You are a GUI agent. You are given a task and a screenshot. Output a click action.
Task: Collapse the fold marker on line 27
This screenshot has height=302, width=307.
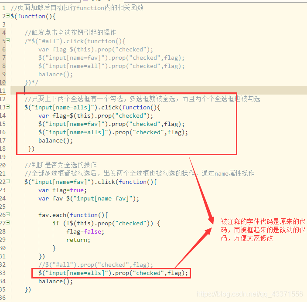[8, 223]
